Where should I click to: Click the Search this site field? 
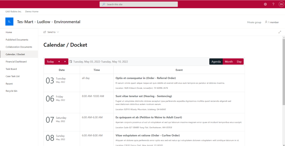coord(139,4)
